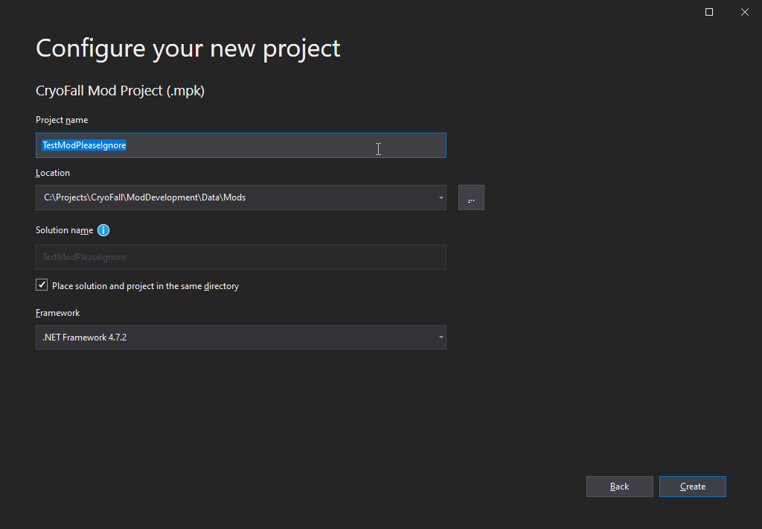
Task: Toggle same-directory solution placement checkbox
Action: [x=42, y=285]
